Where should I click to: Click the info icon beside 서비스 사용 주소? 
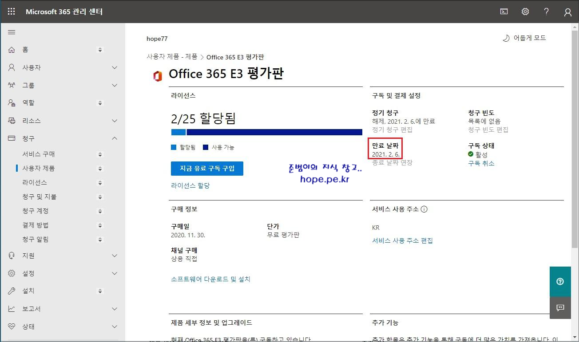tap(424, 209)
